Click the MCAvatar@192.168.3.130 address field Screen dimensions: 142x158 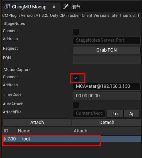[107, 86]
